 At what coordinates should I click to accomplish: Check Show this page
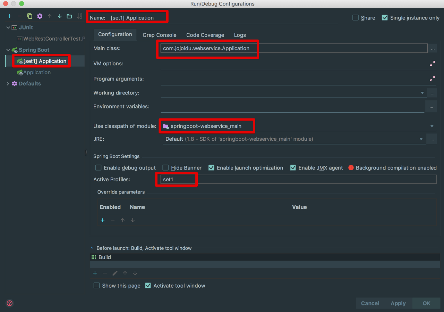[97, 286]
